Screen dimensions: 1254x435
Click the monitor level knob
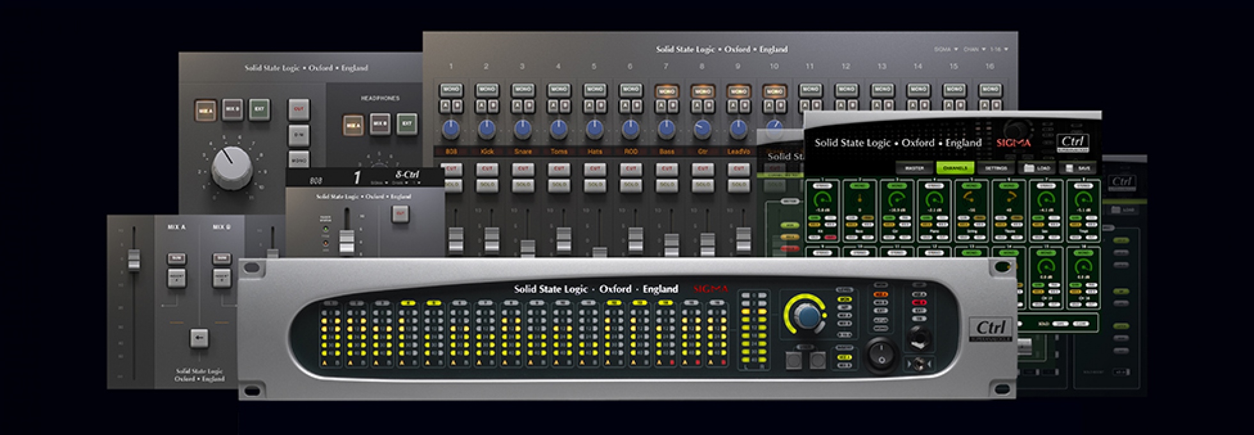232,167
